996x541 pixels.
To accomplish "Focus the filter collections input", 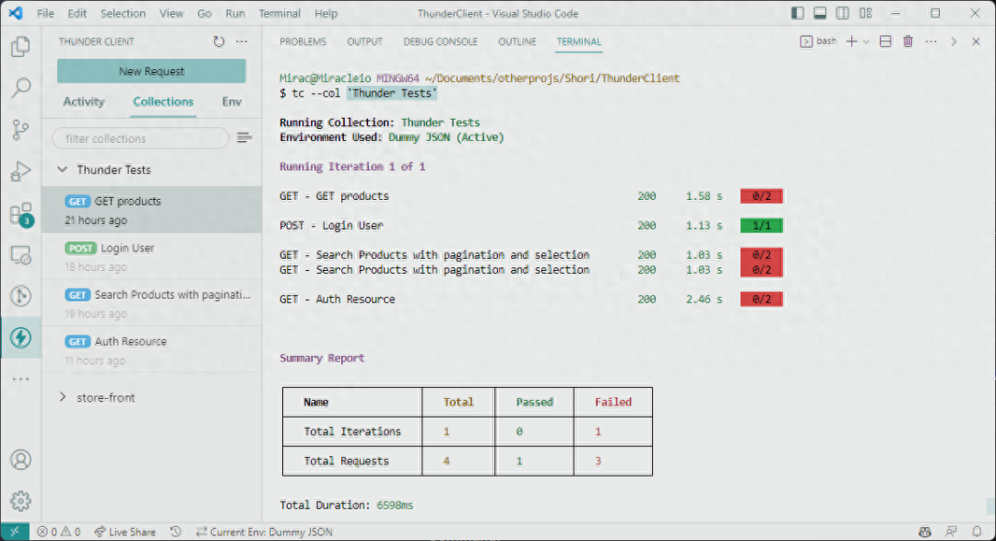I will 140,138.
